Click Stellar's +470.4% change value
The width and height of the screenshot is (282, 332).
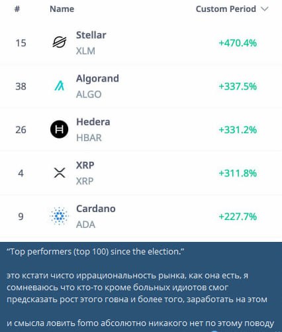coord(238,43)
